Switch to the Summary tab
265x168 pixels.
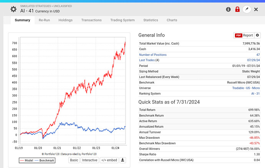(x=23, y=20)
